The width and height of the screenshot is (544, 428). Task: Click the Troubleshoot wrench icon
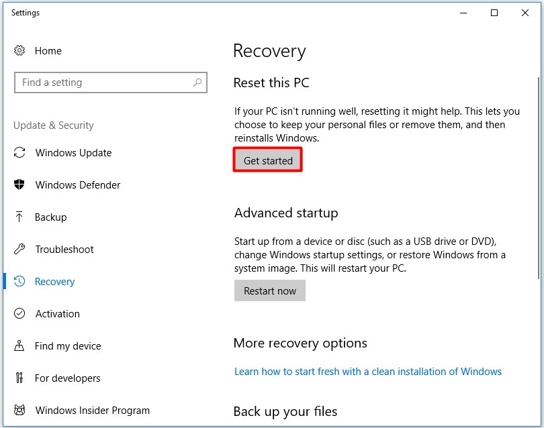tap(18, 250)
